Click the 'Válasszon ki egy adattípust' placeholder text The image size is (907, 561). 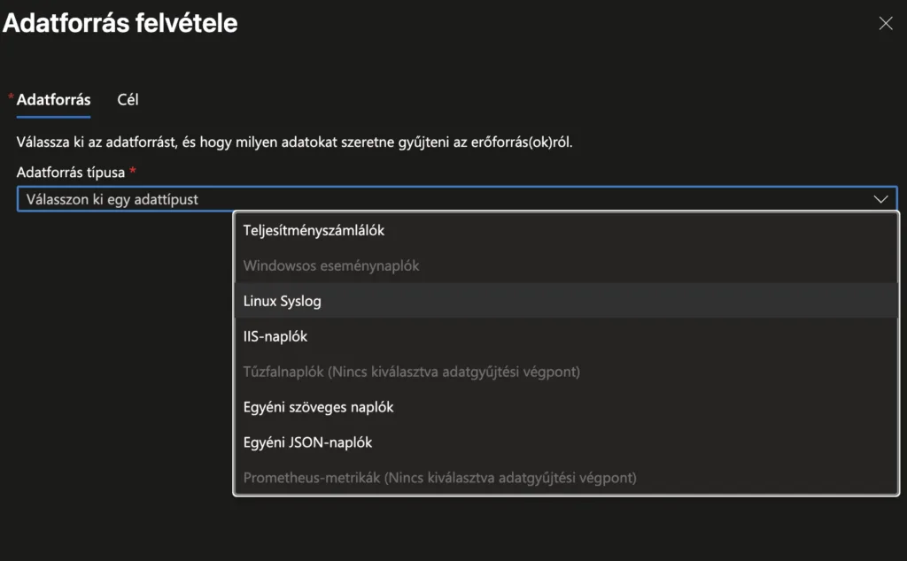[112, 199]
